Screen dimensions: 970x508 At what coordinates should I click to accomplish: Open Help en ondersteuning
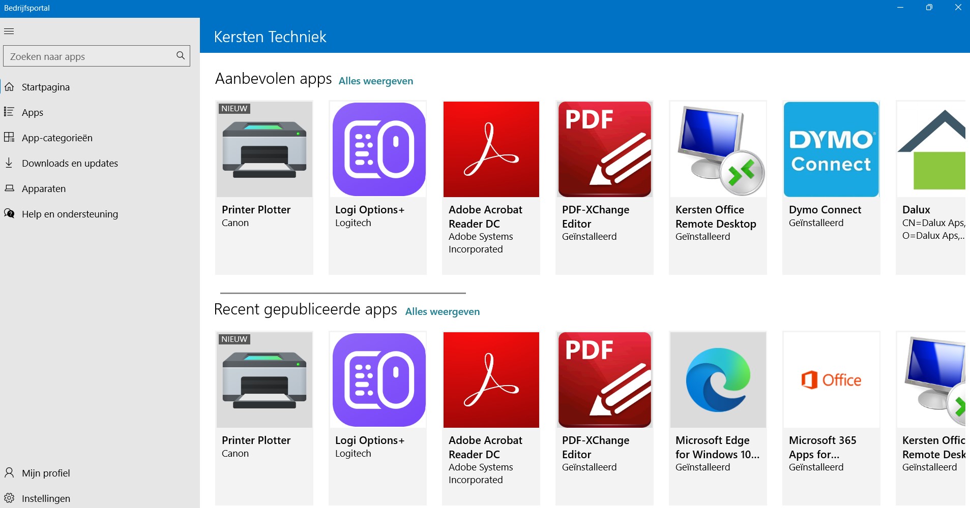tap(70, 214)
